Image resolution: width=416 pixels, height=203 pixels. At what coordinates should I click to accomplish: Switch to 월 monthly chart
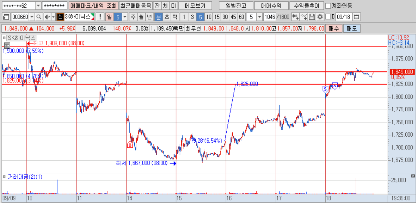click(x=141, y=17)
